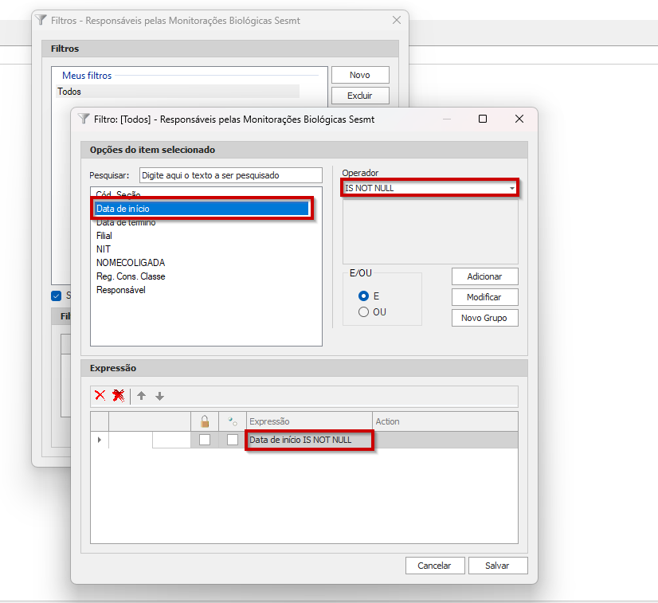
Task: Click the padlock column header icon
Action: click(205, 421)
